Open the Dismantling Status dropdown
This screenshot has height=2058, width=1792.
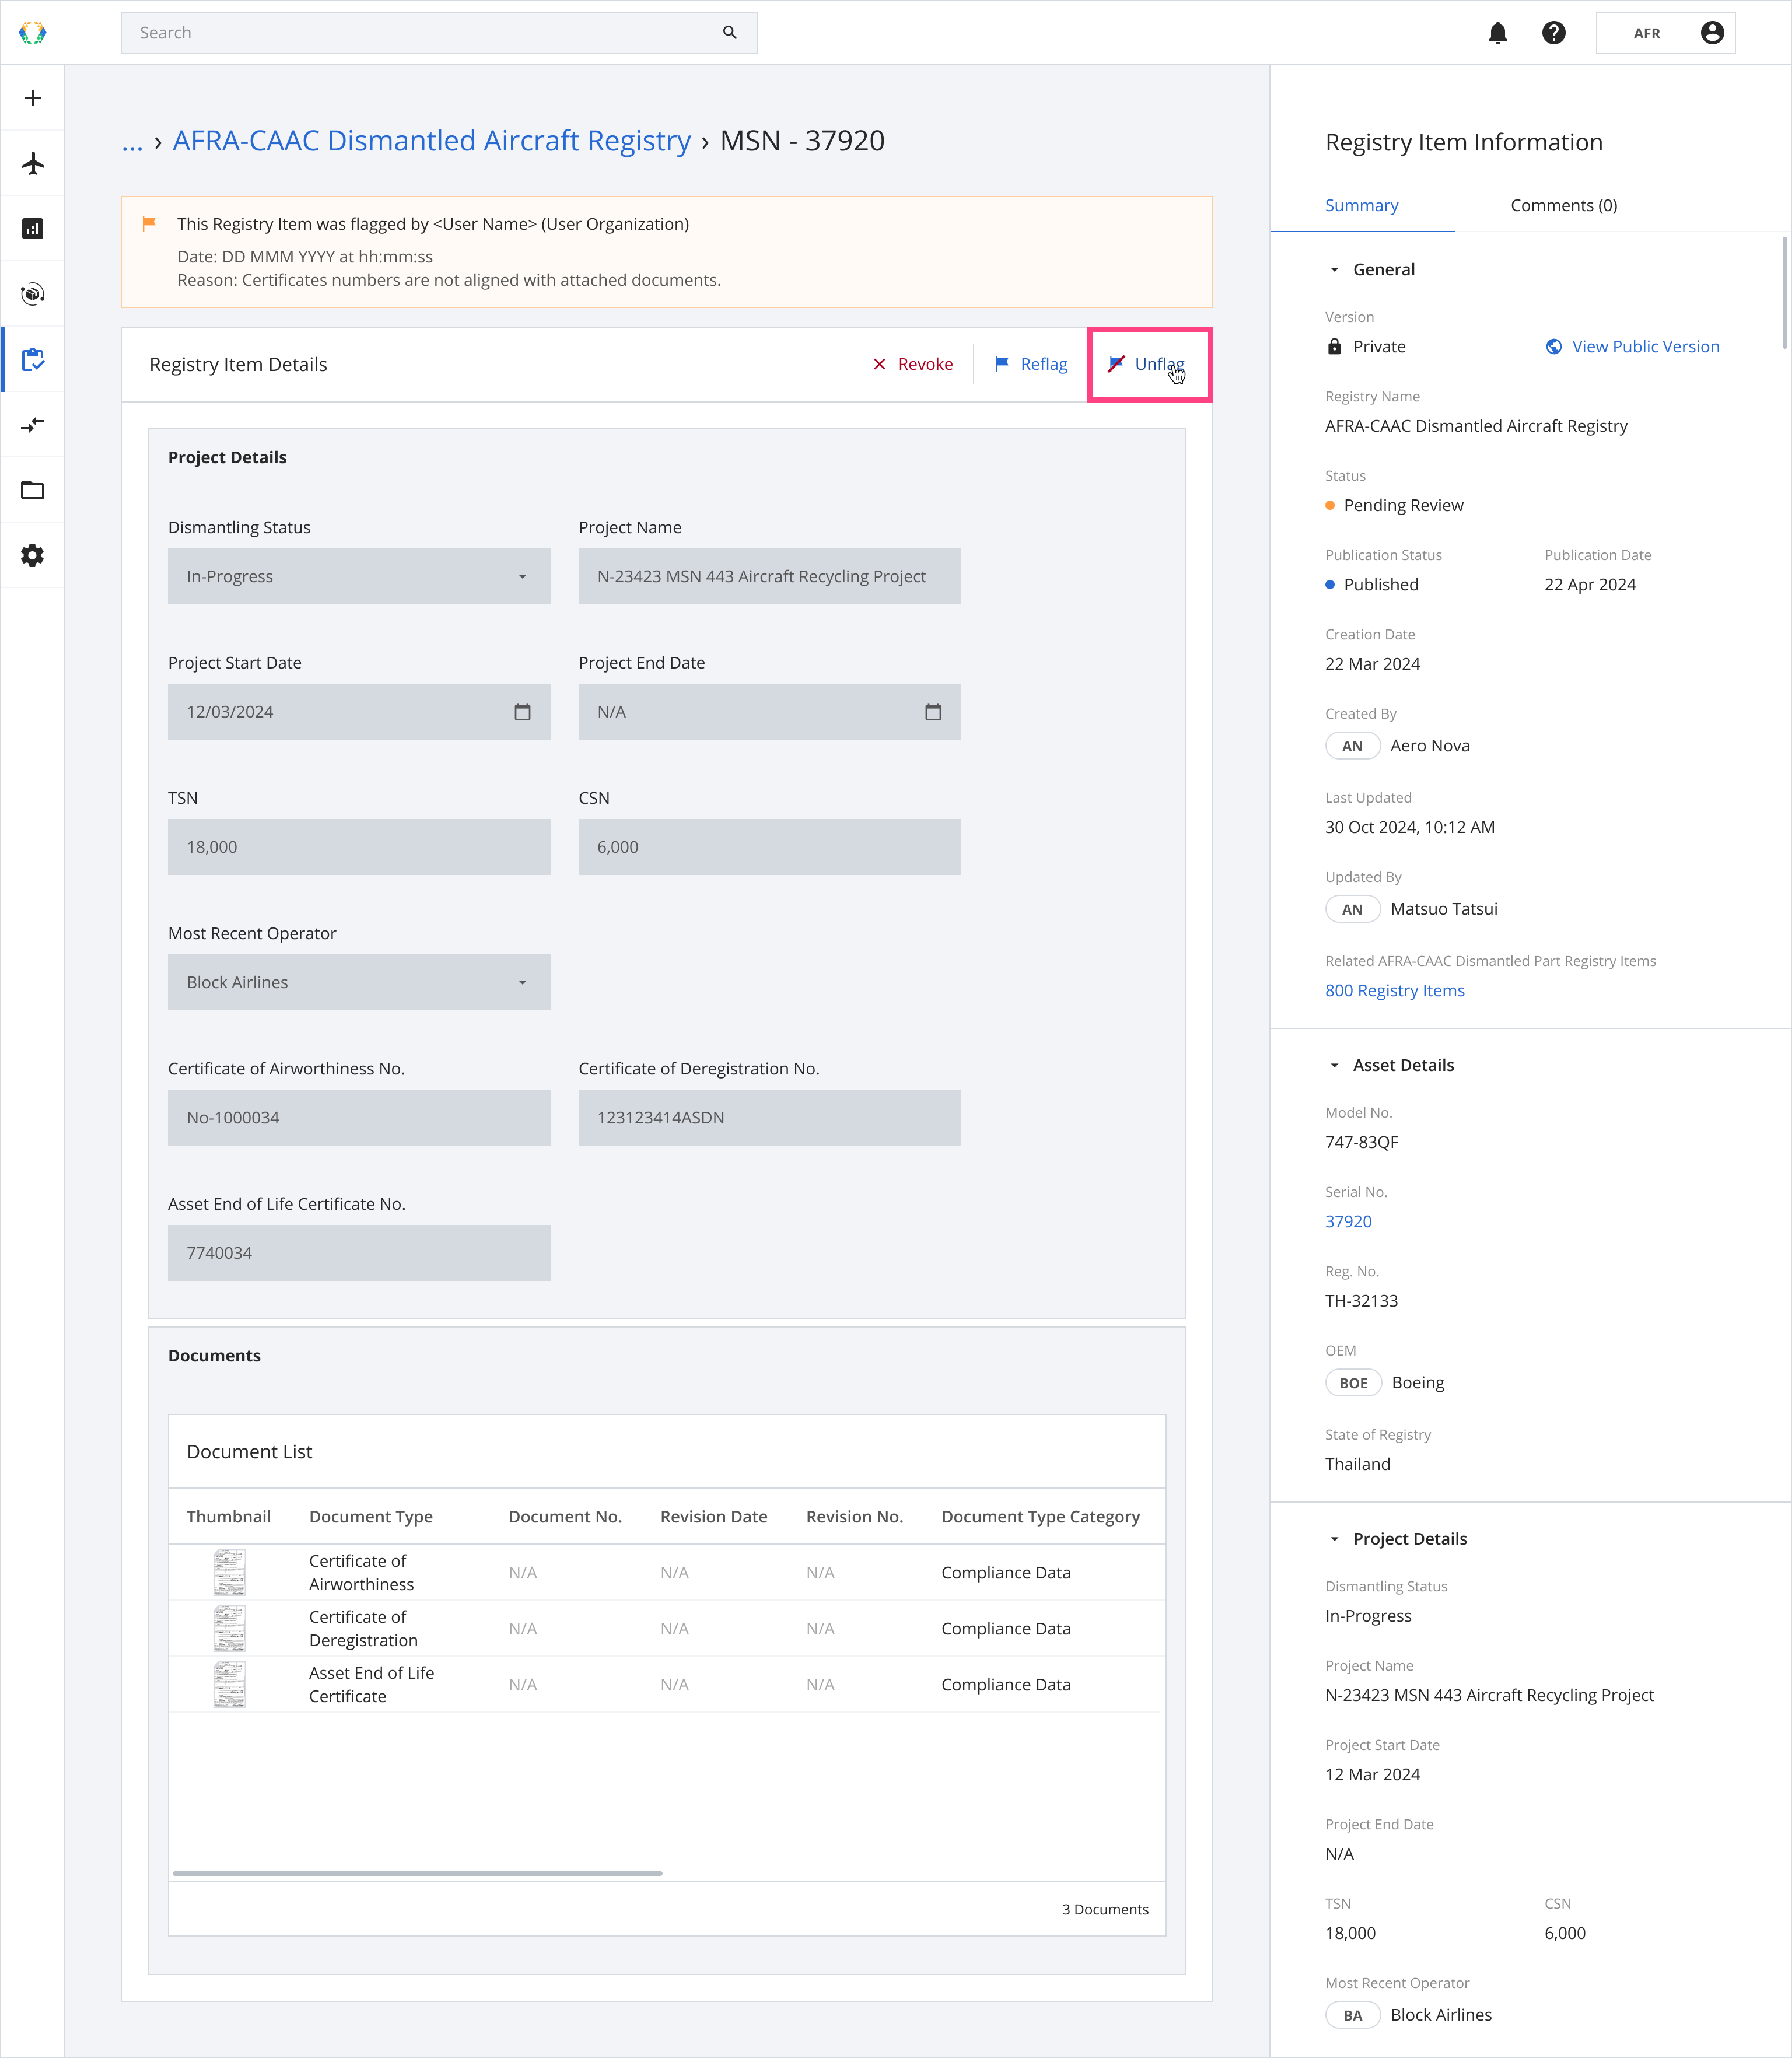pyautogui.click(x=358, y=576)
